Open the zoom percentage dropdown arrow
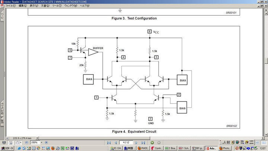Image resolution: width=268 pixels, height=151 pixels. [x=42, y=143]
